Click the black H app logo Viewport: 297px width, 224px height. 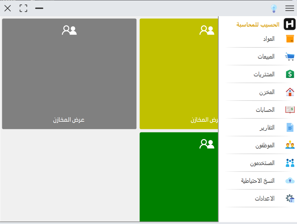pyautogui.click(x=290, y=24)
